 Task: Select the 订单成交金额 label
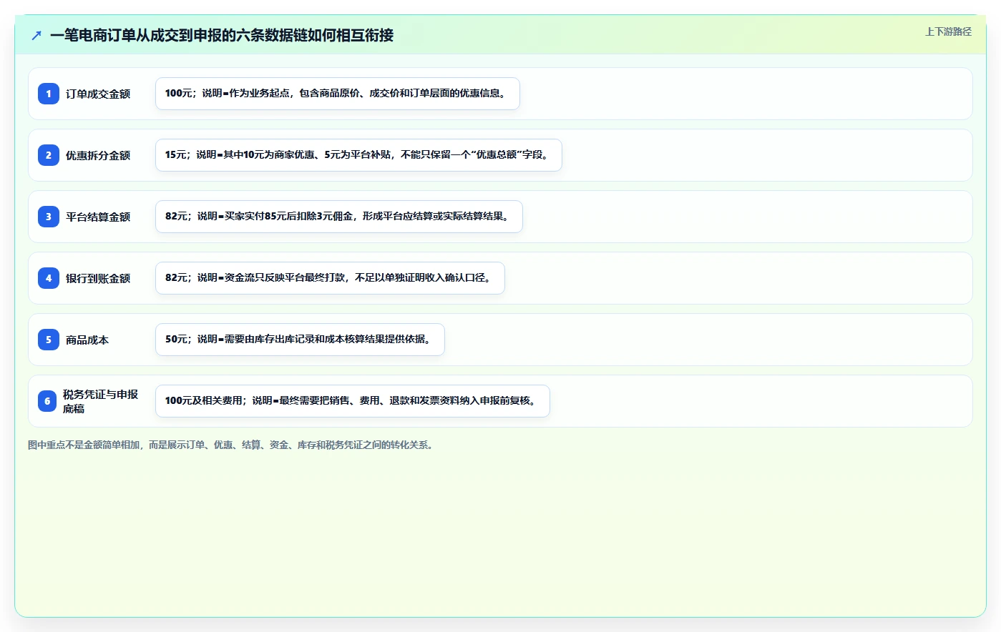(98, 94)
